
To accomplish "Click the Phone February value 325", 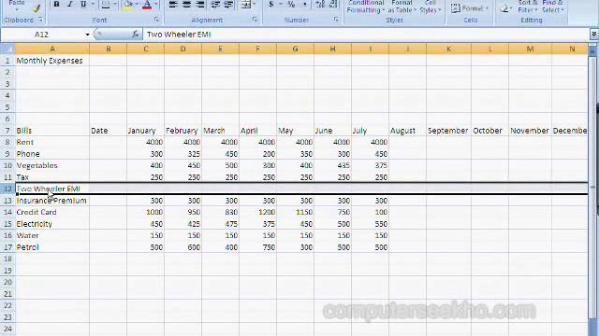I will 183,154.
